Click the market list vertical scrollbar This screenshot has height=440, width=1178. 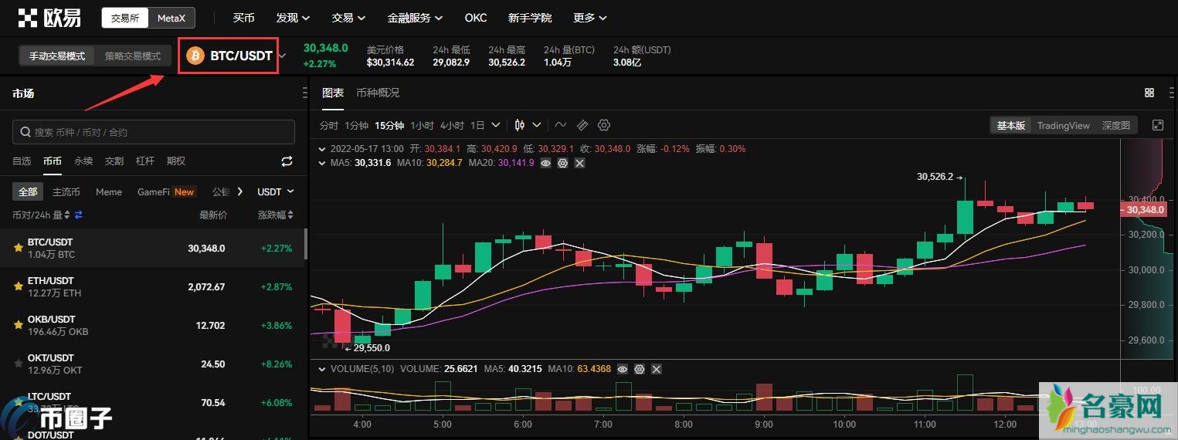(305, 244)
